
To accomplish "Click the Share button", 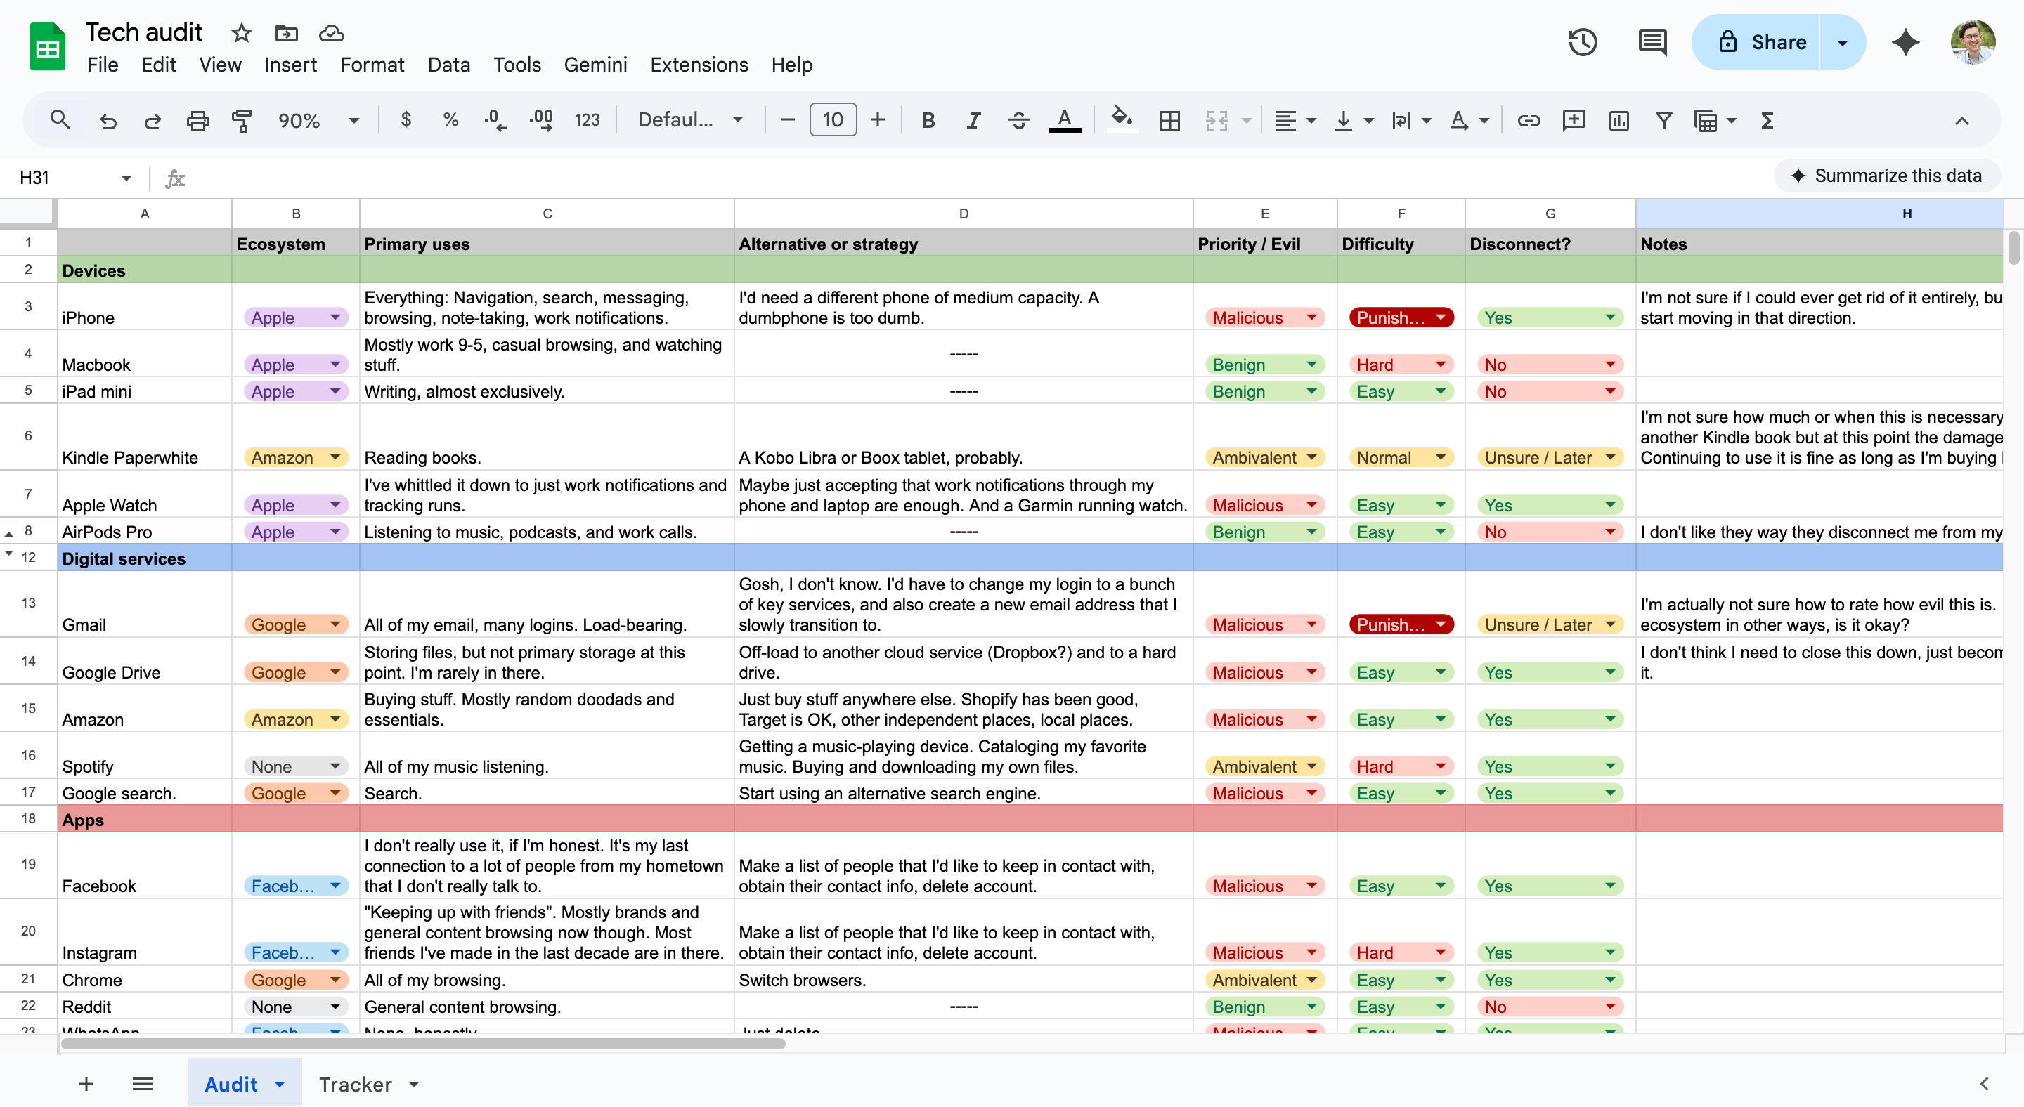I will tap(1763, 42).
